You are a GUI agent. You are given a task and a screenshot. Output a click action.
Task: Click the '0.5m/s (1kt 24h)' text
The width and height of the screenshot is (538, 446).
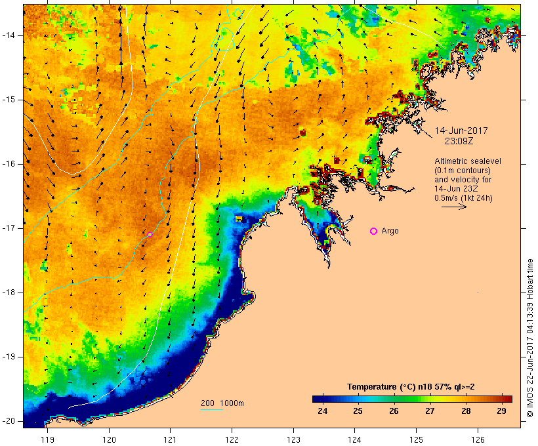pyautogui.click(x=463, y=198)
